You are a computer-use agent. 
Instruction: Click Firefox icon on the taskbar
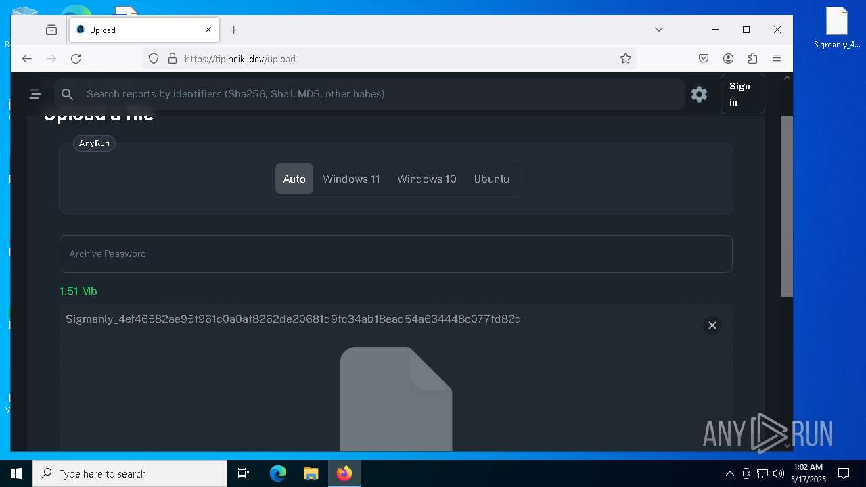[x=344, y=473]
